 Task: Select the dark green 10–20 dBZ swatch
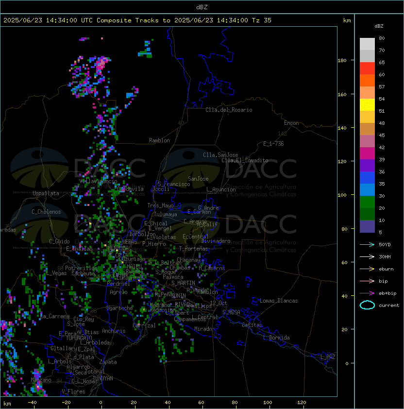(367, 214)
